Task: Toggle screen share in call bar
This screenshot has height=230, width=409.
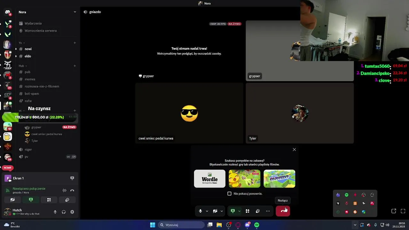Action: coord(233,211)
